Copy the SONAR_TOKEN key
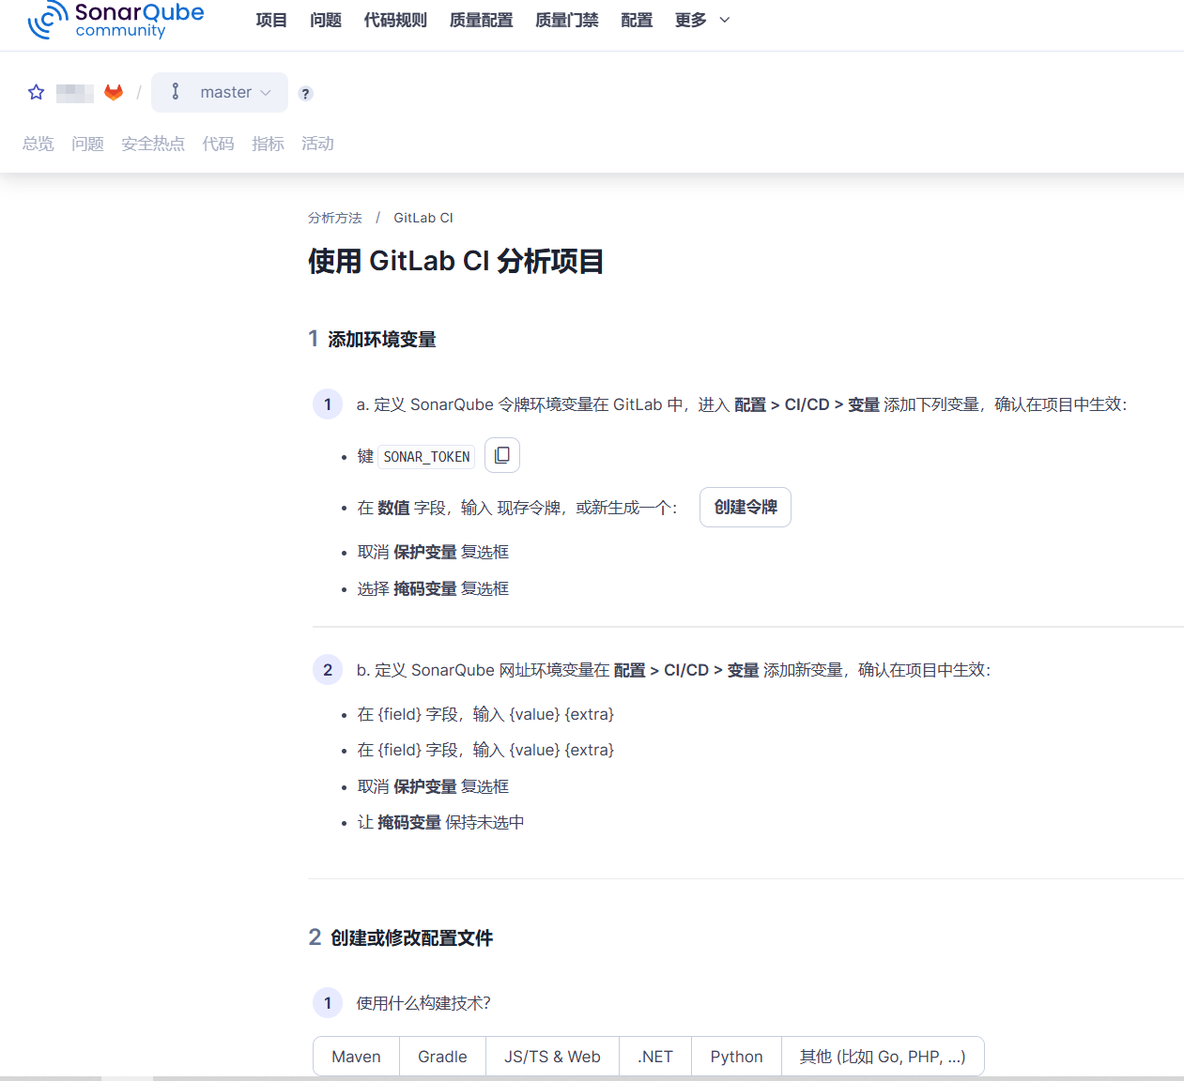This screenshot has width=1184, height=1081. click(x=502, y=455)
